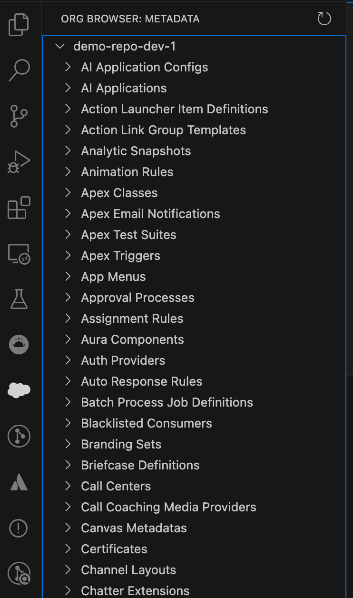This screenshot has height=598, width=353.
Task: Select Batch Process Job Definitions row
Action: 194,402
